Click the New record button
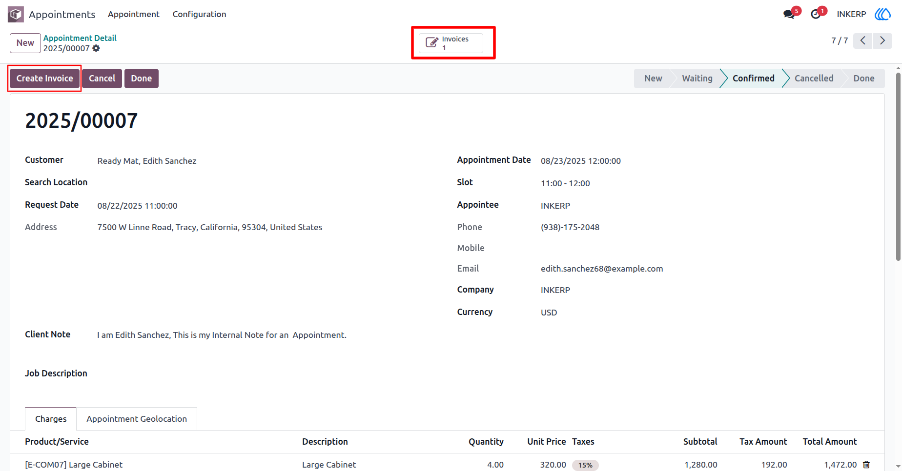 click(25, 43)
